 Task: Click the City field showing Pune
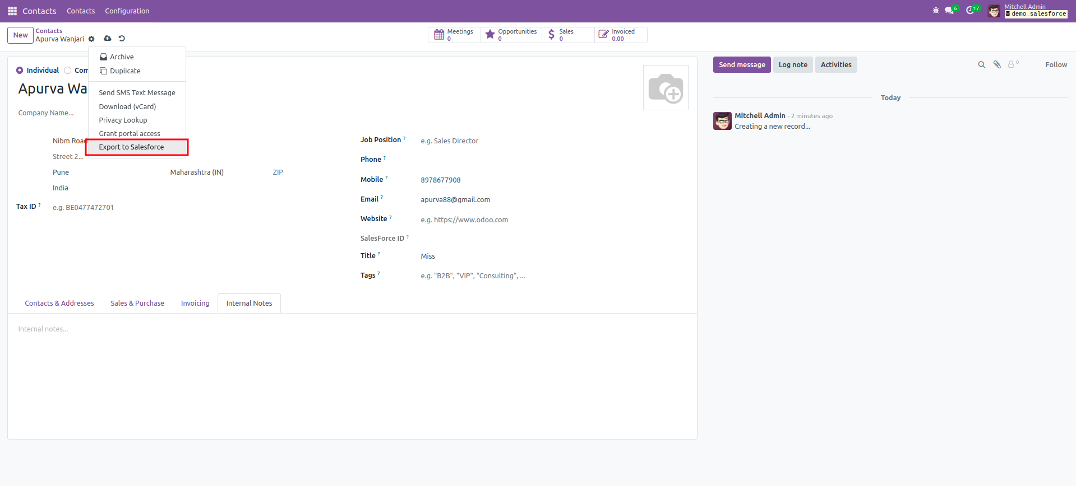pyautogui.click(x=108, y=172)
